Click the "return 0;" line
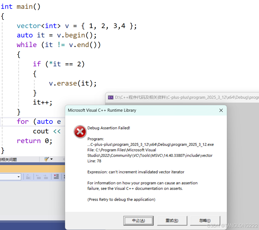Screen dimensions: 259x230 [x=35, y=141]
